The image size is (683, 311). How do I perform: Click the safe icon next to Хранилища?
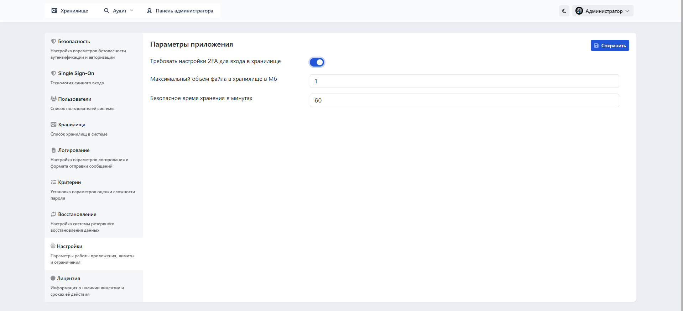53,125
